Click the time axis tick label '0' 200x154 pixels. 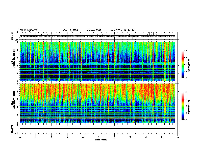coord(20,137)
